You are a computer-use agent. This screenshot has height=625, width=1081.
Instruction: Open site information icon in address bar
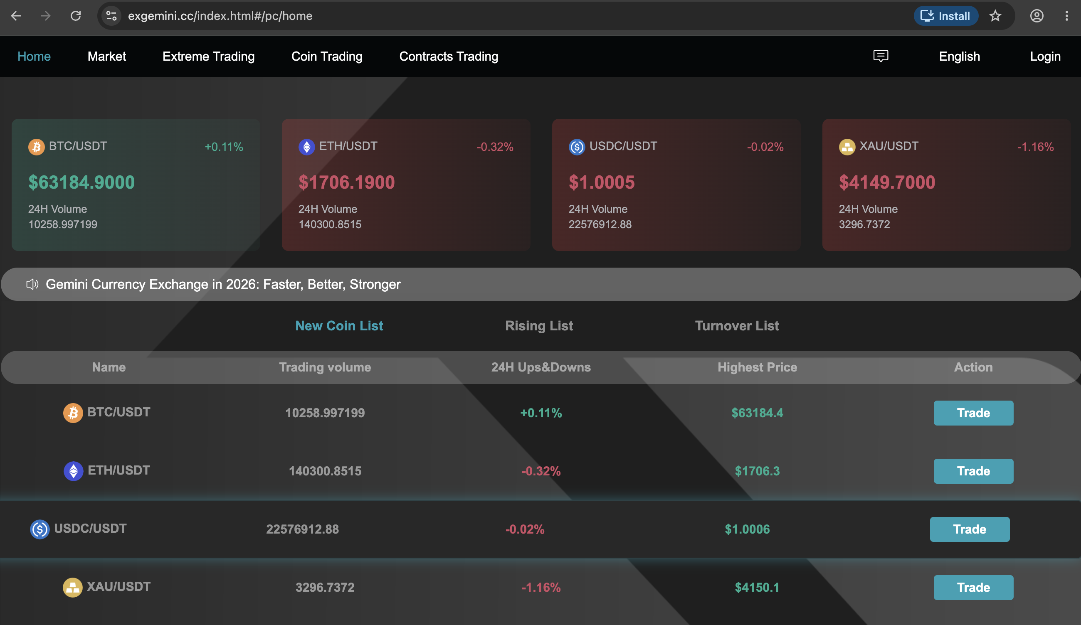pos(111,16)
